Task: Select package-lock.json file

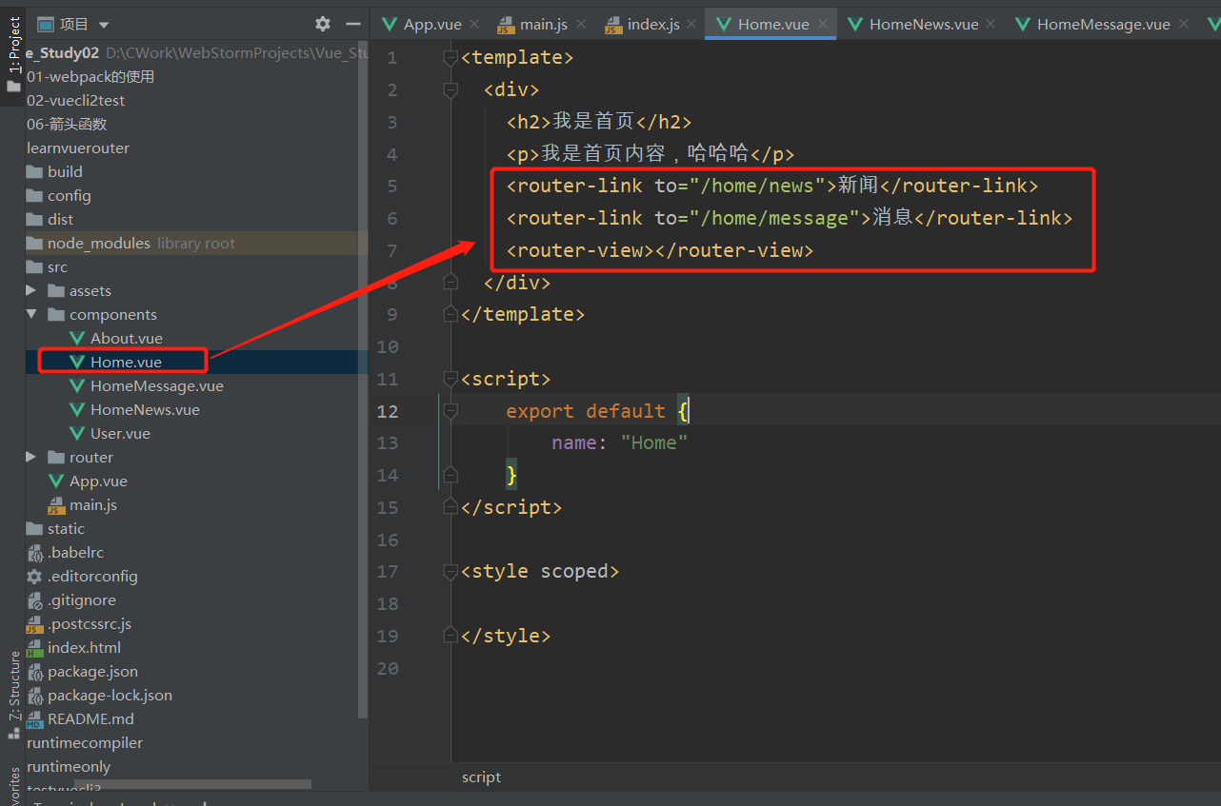Action: (x=110, y=695)
